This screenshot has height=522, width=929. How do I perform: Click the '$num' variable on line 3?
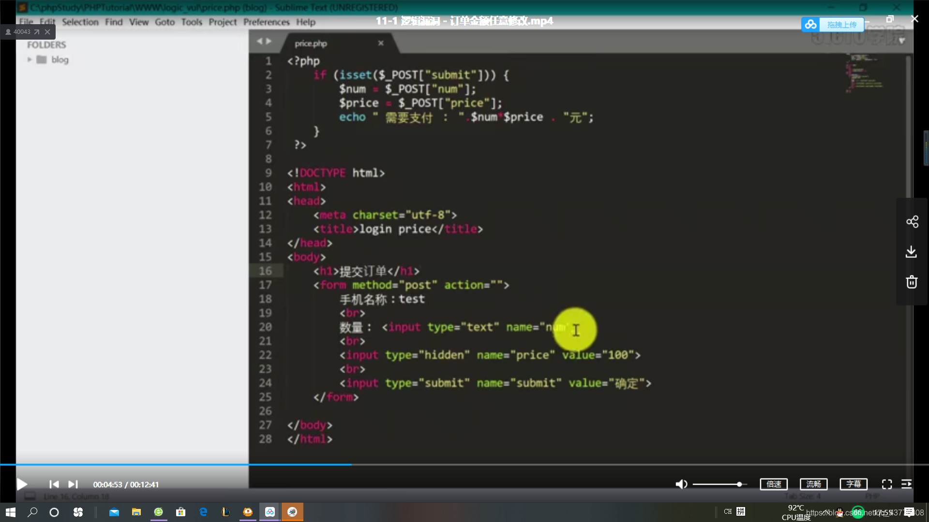coord(352,89)
